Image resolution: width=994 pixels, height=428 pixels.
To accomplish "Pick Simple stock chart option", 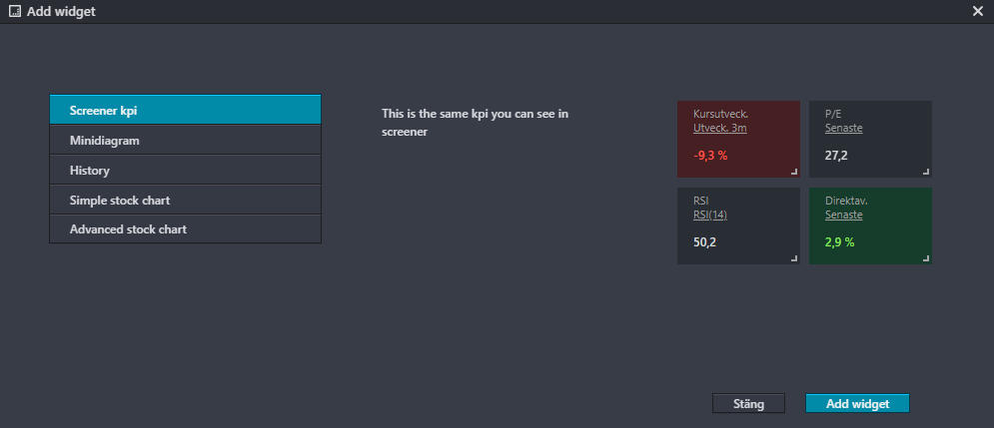I will 185,201.
